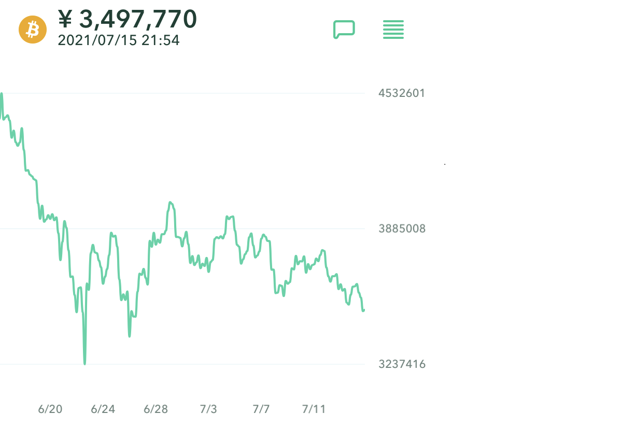Select the 6/24 date axis label

coord(103,409)
